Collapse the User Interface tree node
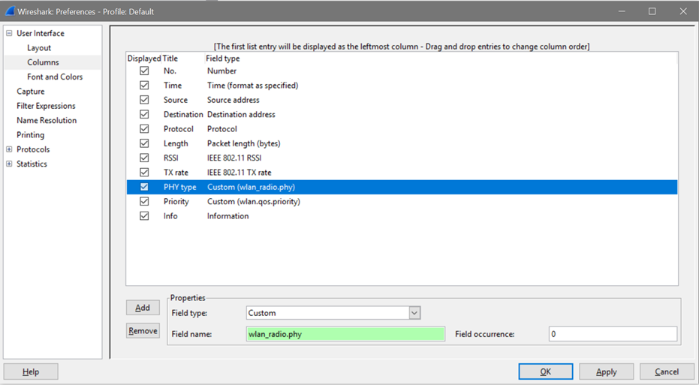 click(9, 33)
